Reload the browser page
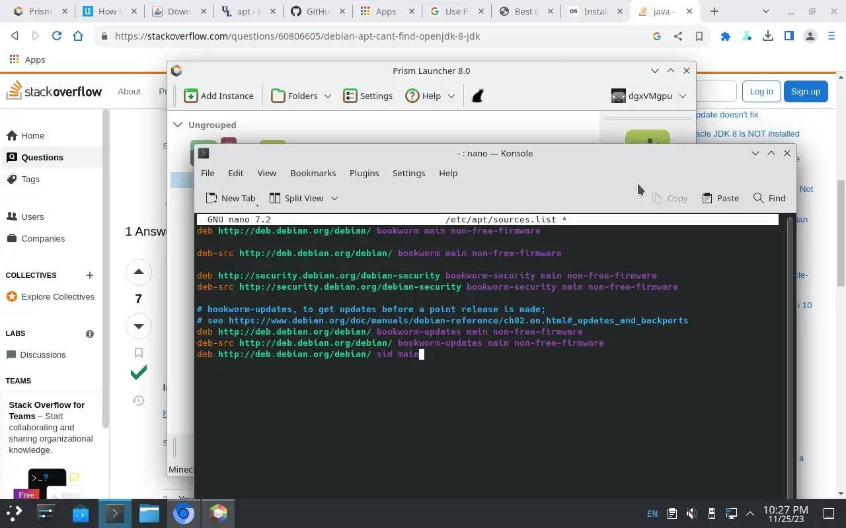Viewport: 846px width, 528px height. (57, 36)
